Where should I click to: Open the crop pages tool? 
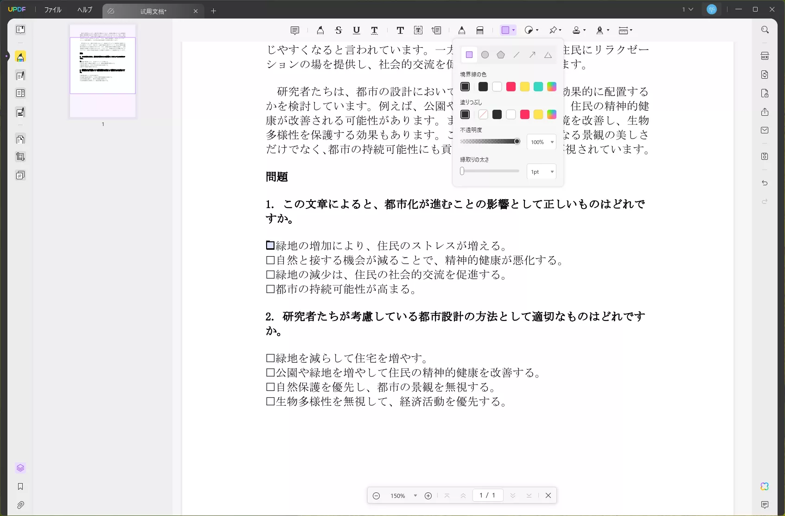[x=20, y=157]
